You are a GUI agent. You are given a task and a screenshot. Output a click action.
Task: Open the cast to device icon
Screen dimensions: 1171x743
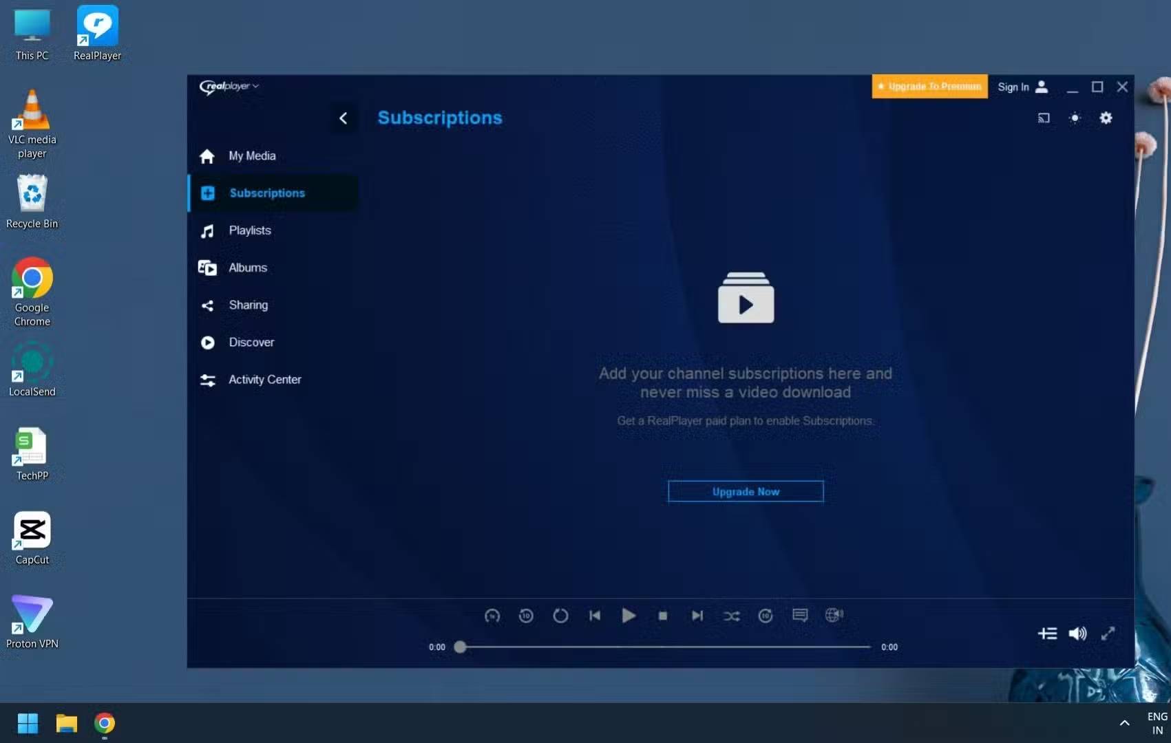click(1044, 118)
